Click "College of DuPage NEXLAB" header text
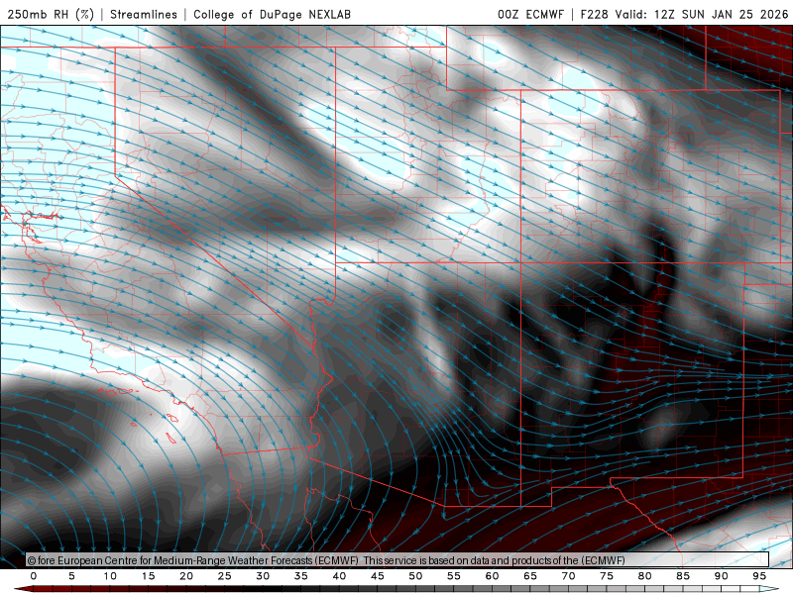 click(272, 14)
